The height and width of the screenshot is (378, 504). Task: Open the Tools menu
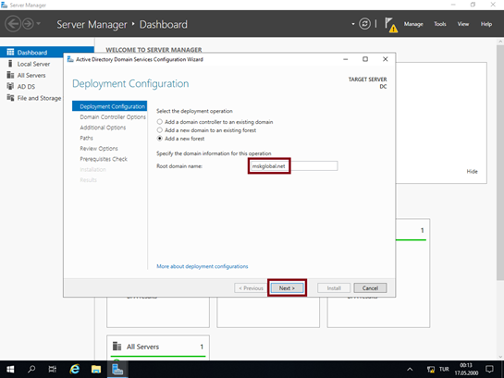click(439, 24)
